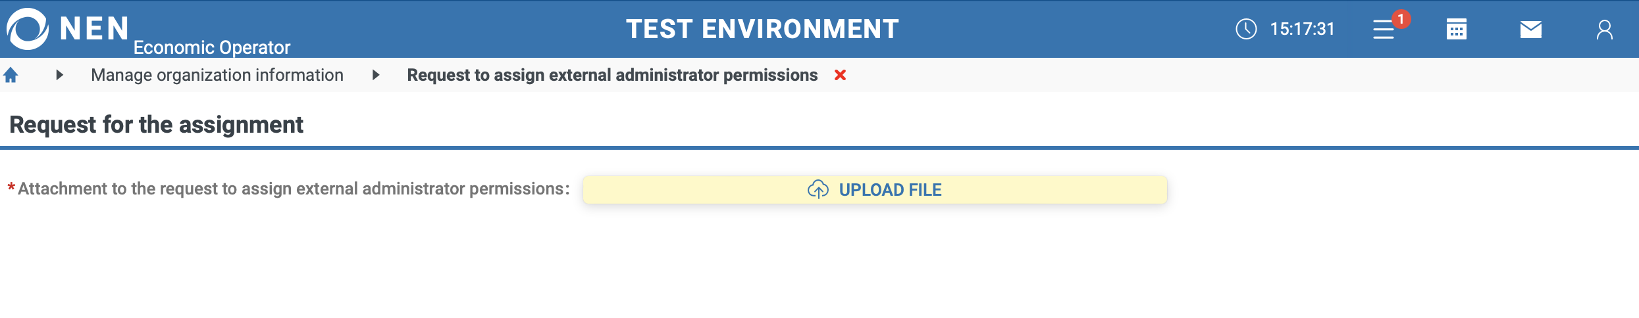
Task: Click the Economic Operator label
Action: tap(211, 47)
